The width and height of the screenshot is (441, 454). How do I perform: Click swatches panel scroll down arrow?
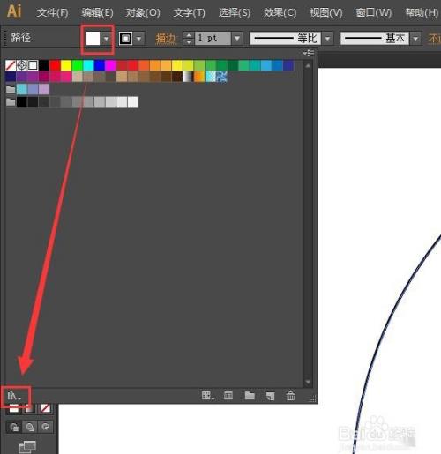tap(308, 382)
